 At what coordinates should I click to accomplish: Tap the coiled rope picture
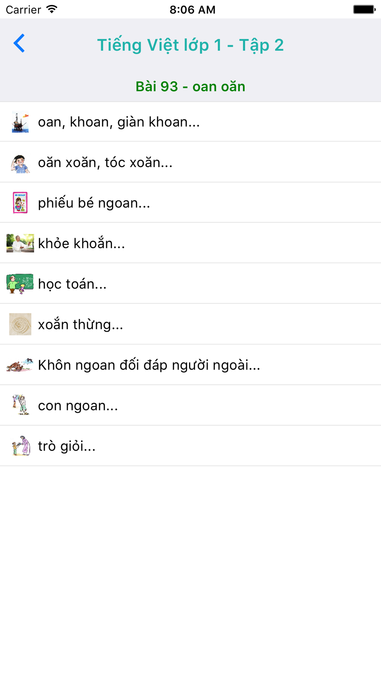pyautogui.click(x=20, y=324)
